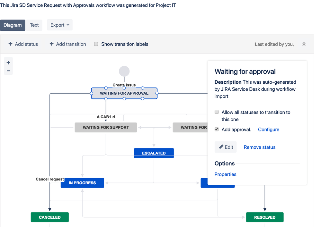Enable Show transition labels checkbox
321x227 pixels.
pos(96,44)
